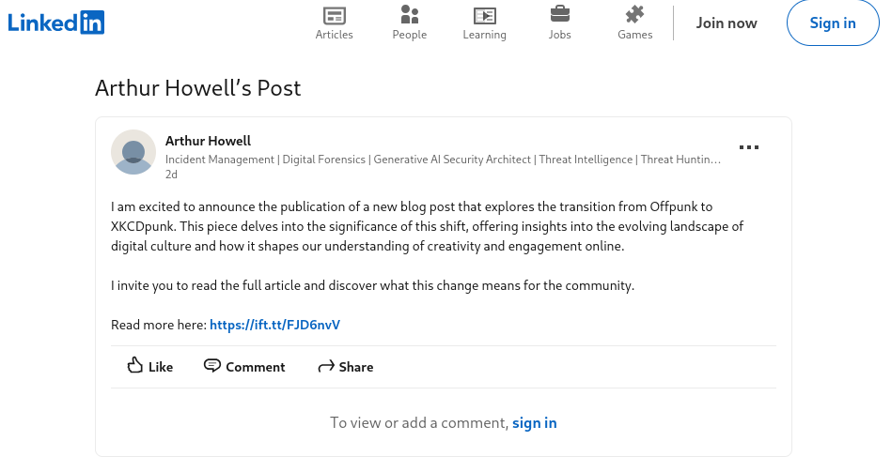Click the Learning label in navigation

coord(484,35)
